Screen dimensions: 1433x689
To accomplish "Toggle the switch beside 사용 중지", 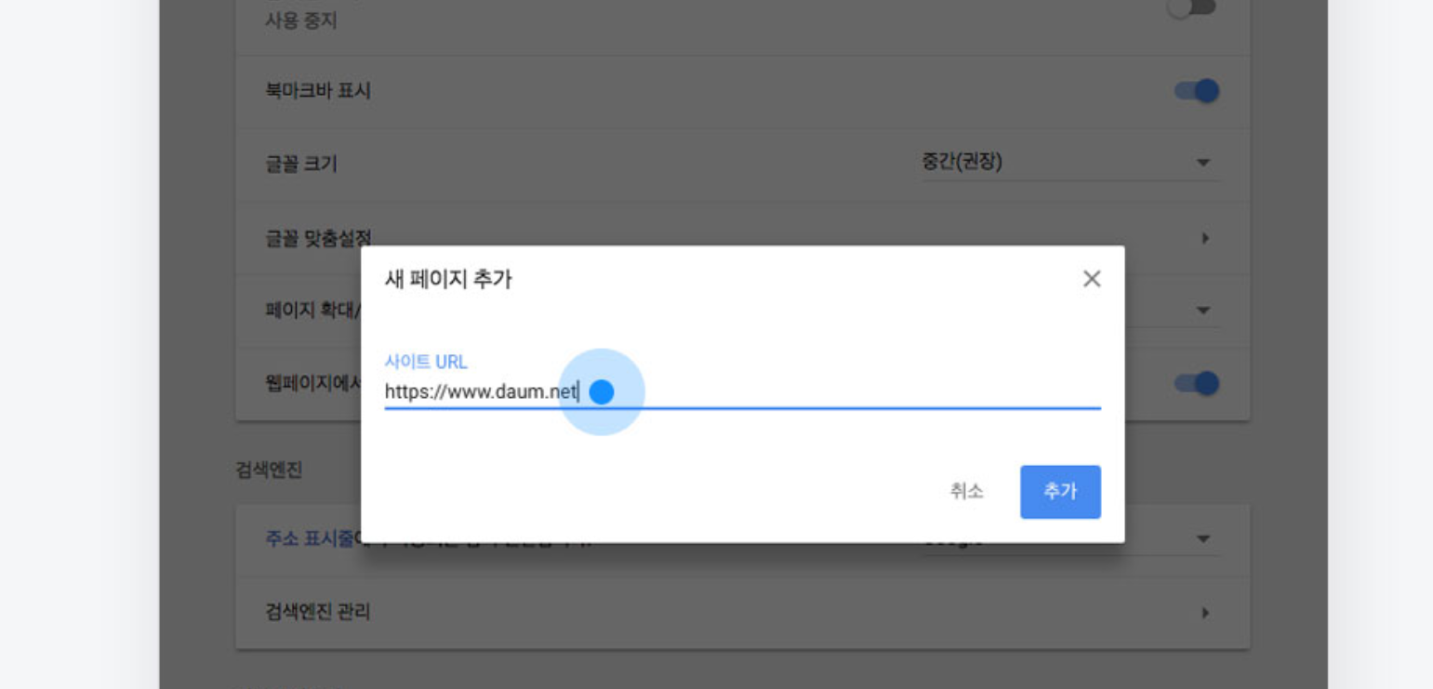I will pos(1192,8).
